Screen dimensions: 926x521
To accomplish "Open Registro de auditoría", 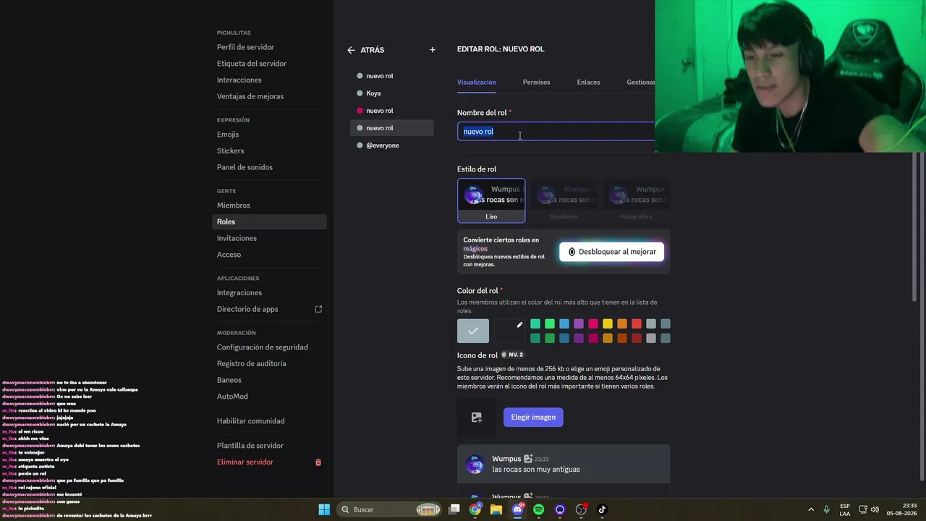I will point(269,363).
